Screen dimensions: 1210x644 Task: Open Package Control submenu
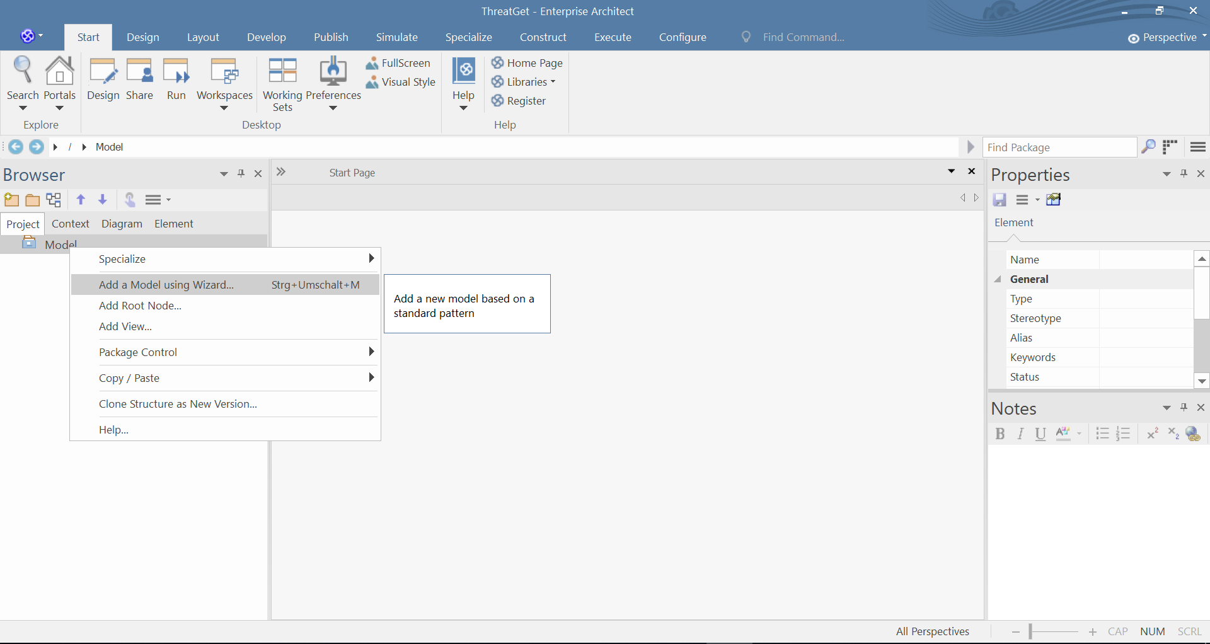pos(225,352)
